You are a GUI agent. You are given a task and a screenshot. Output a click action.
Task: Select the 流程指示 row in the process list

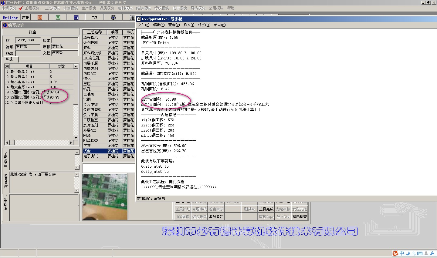[109, 38]
